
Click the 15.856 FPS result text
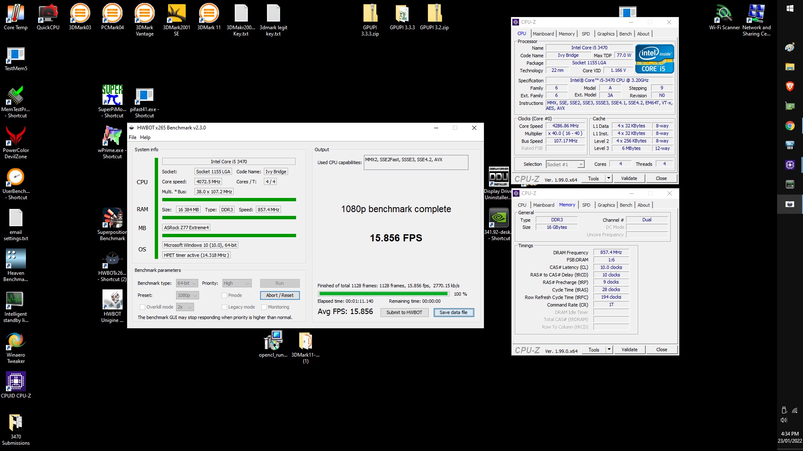click(x=396, y=238)
